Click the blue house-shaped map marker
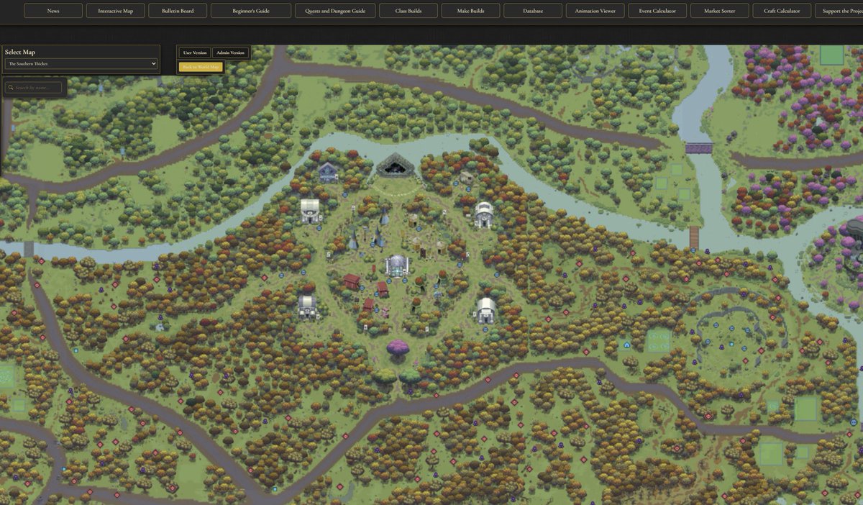 click(626, 345)
